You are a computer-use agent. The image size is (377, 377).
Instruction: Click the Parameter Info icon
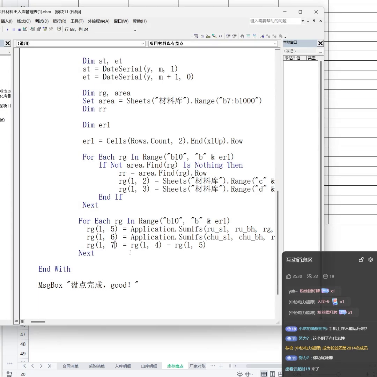coord(214,36)
